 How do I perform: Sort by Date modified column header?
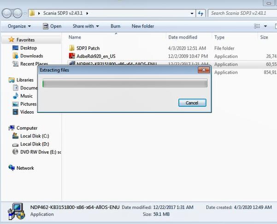point(183,37)
